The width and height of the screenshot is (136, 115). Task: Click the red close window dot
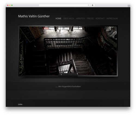(x=8, y=5)
